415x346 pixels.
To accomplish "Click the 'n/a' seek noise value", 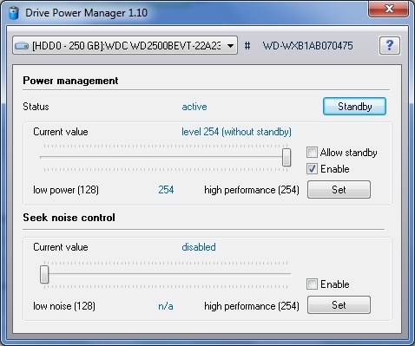I will (166, 306).
